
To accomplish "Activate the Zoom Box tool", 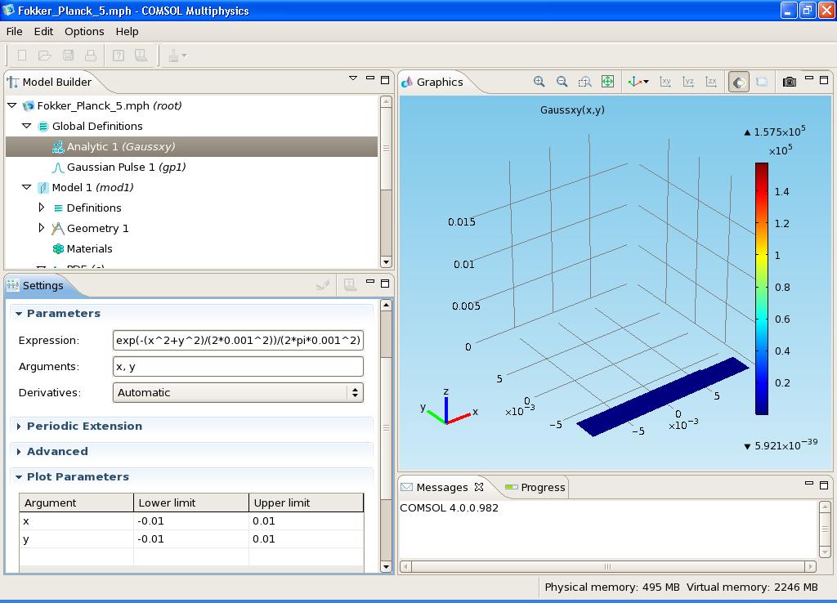I will (x=584, y=82).
